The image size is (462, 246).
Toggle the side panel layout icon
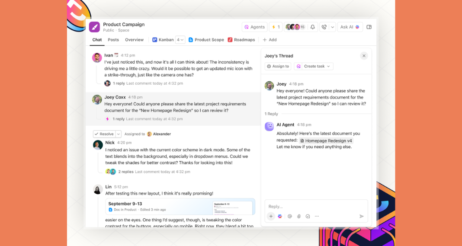(x=369, y=27)
